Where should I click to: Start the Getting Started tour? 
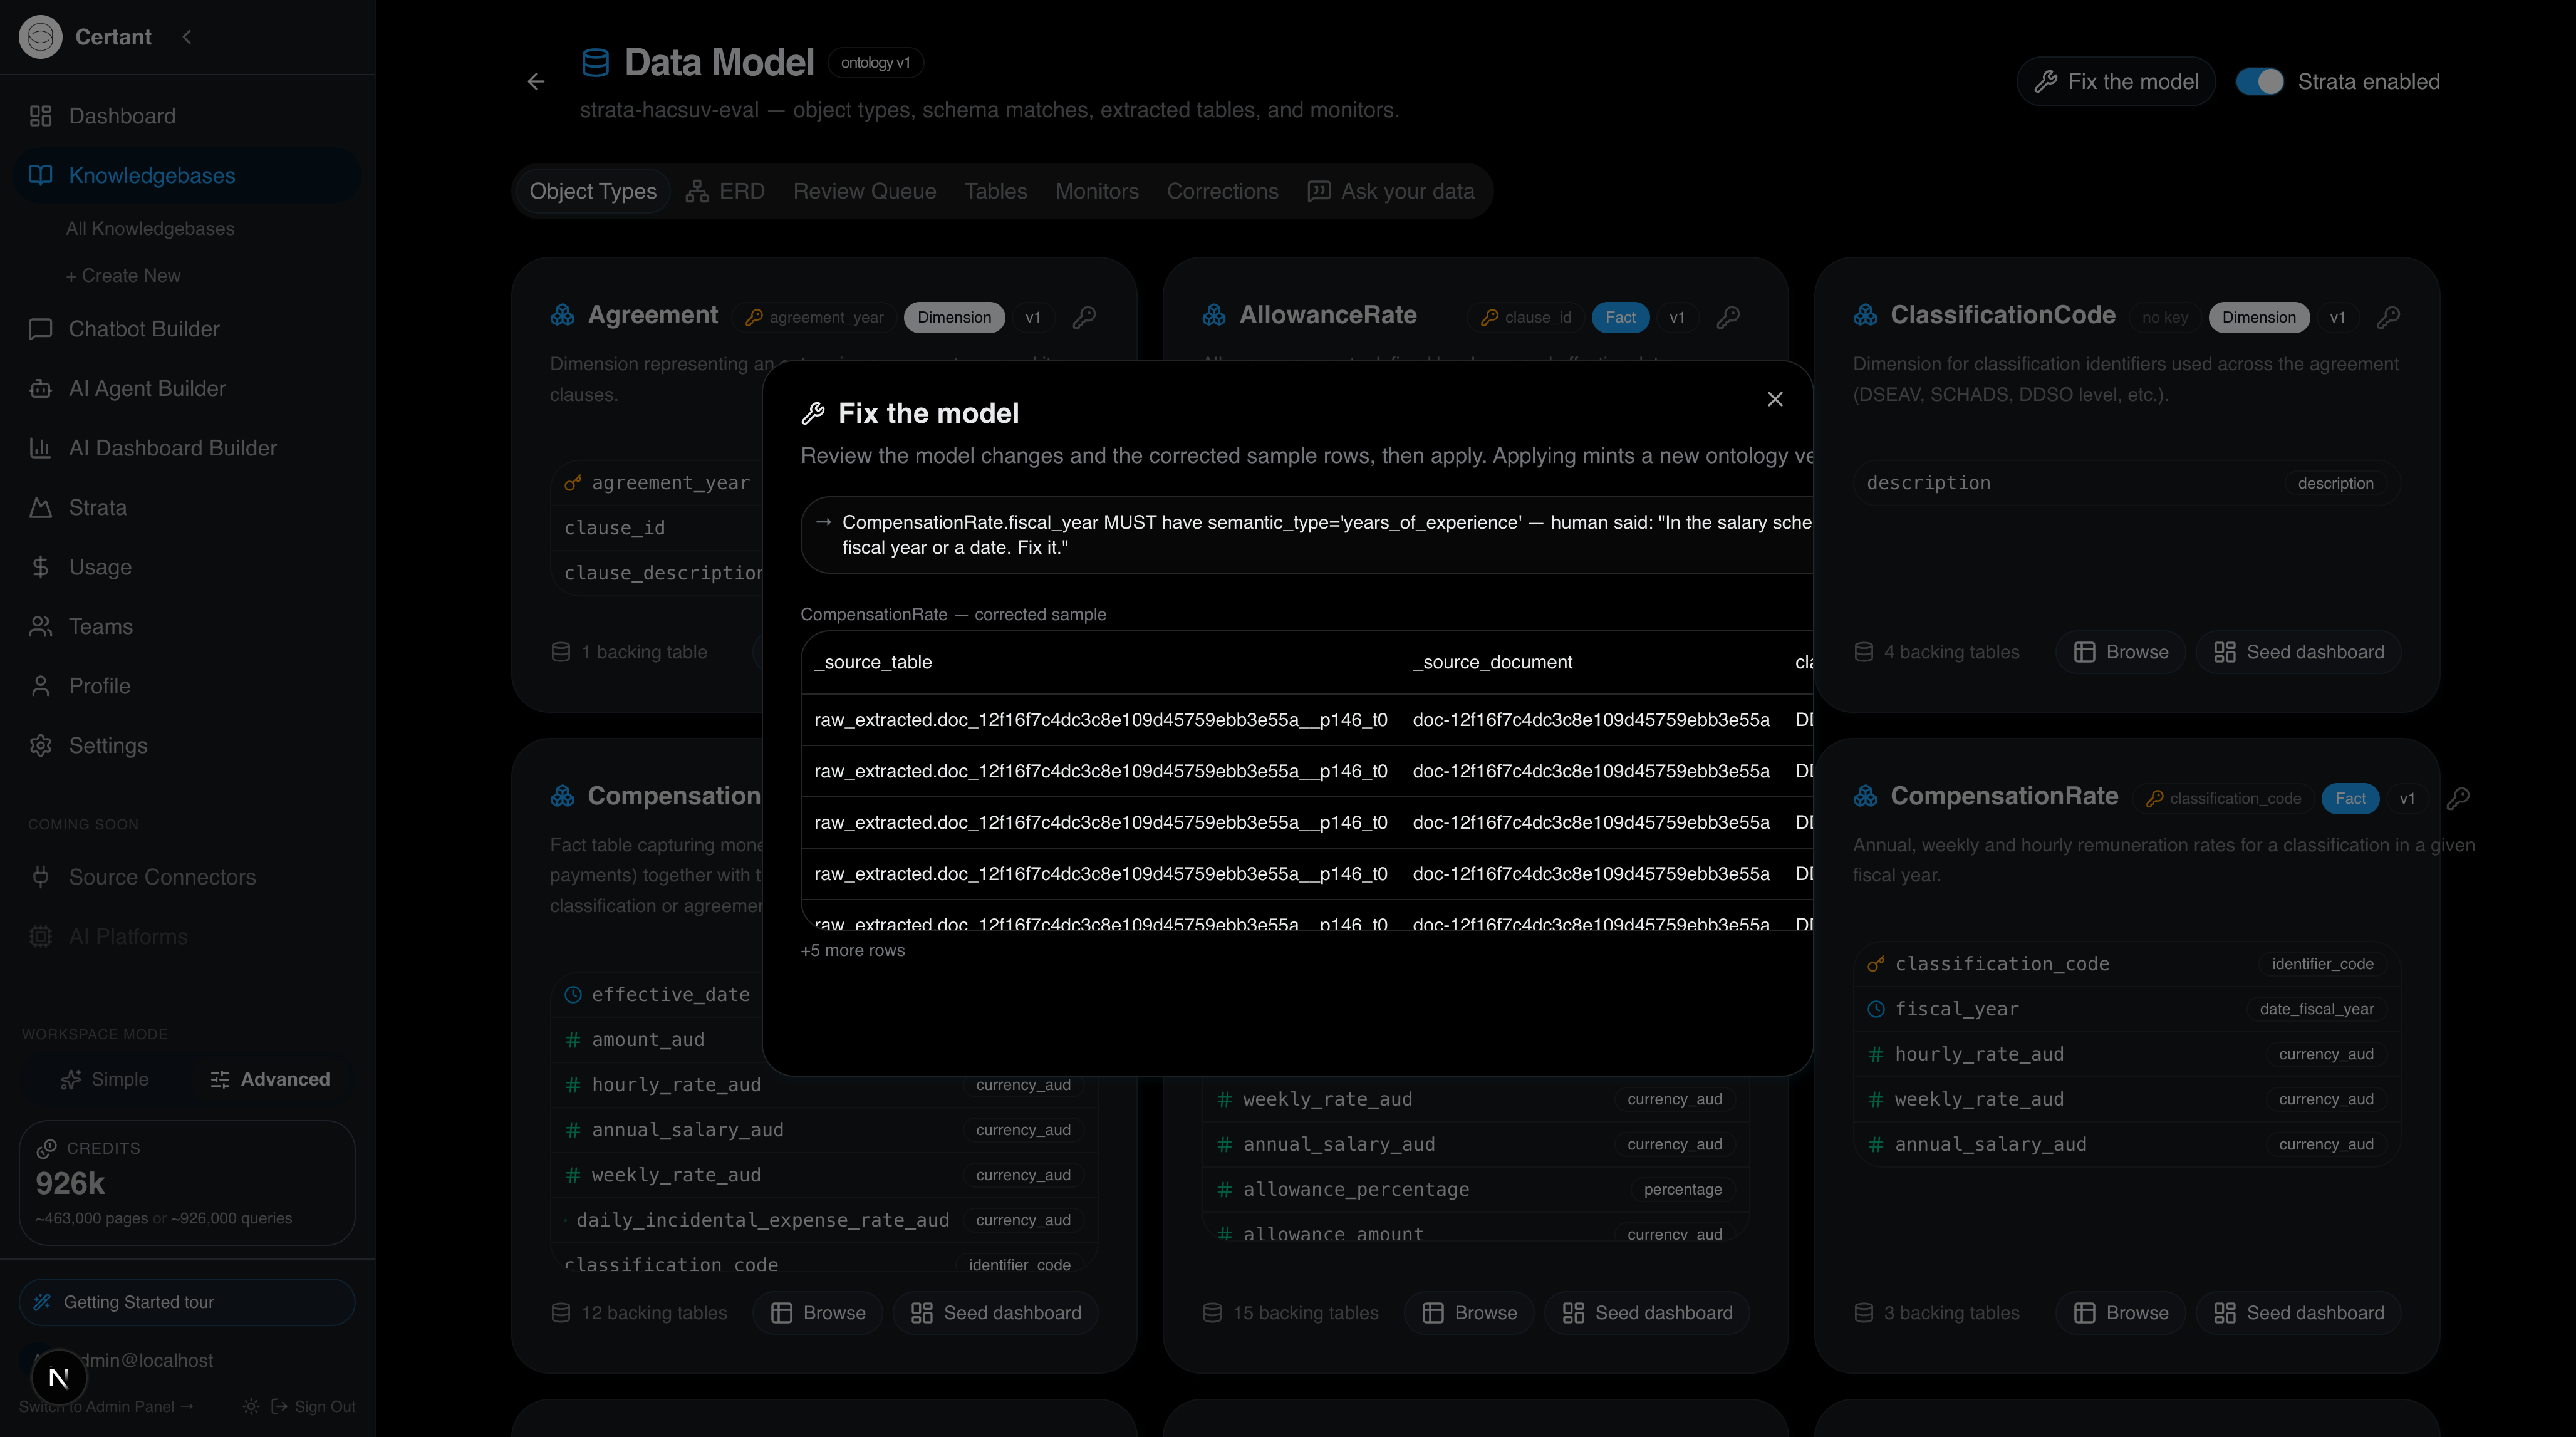click(187, 1302)
